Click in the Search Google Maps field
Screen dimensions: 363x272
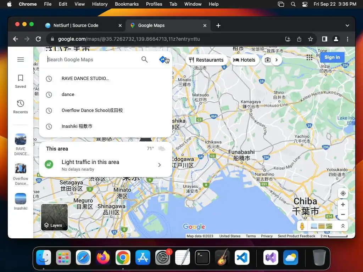click(x=93, y=59)
